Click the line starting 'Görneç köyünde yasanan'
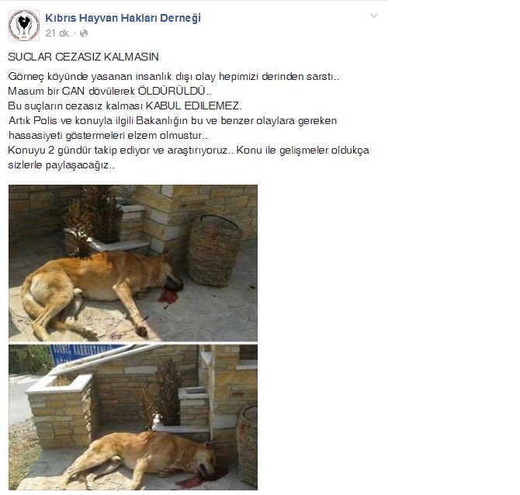The width and height of the screenshot is (520, 495). tap(173, 76)
